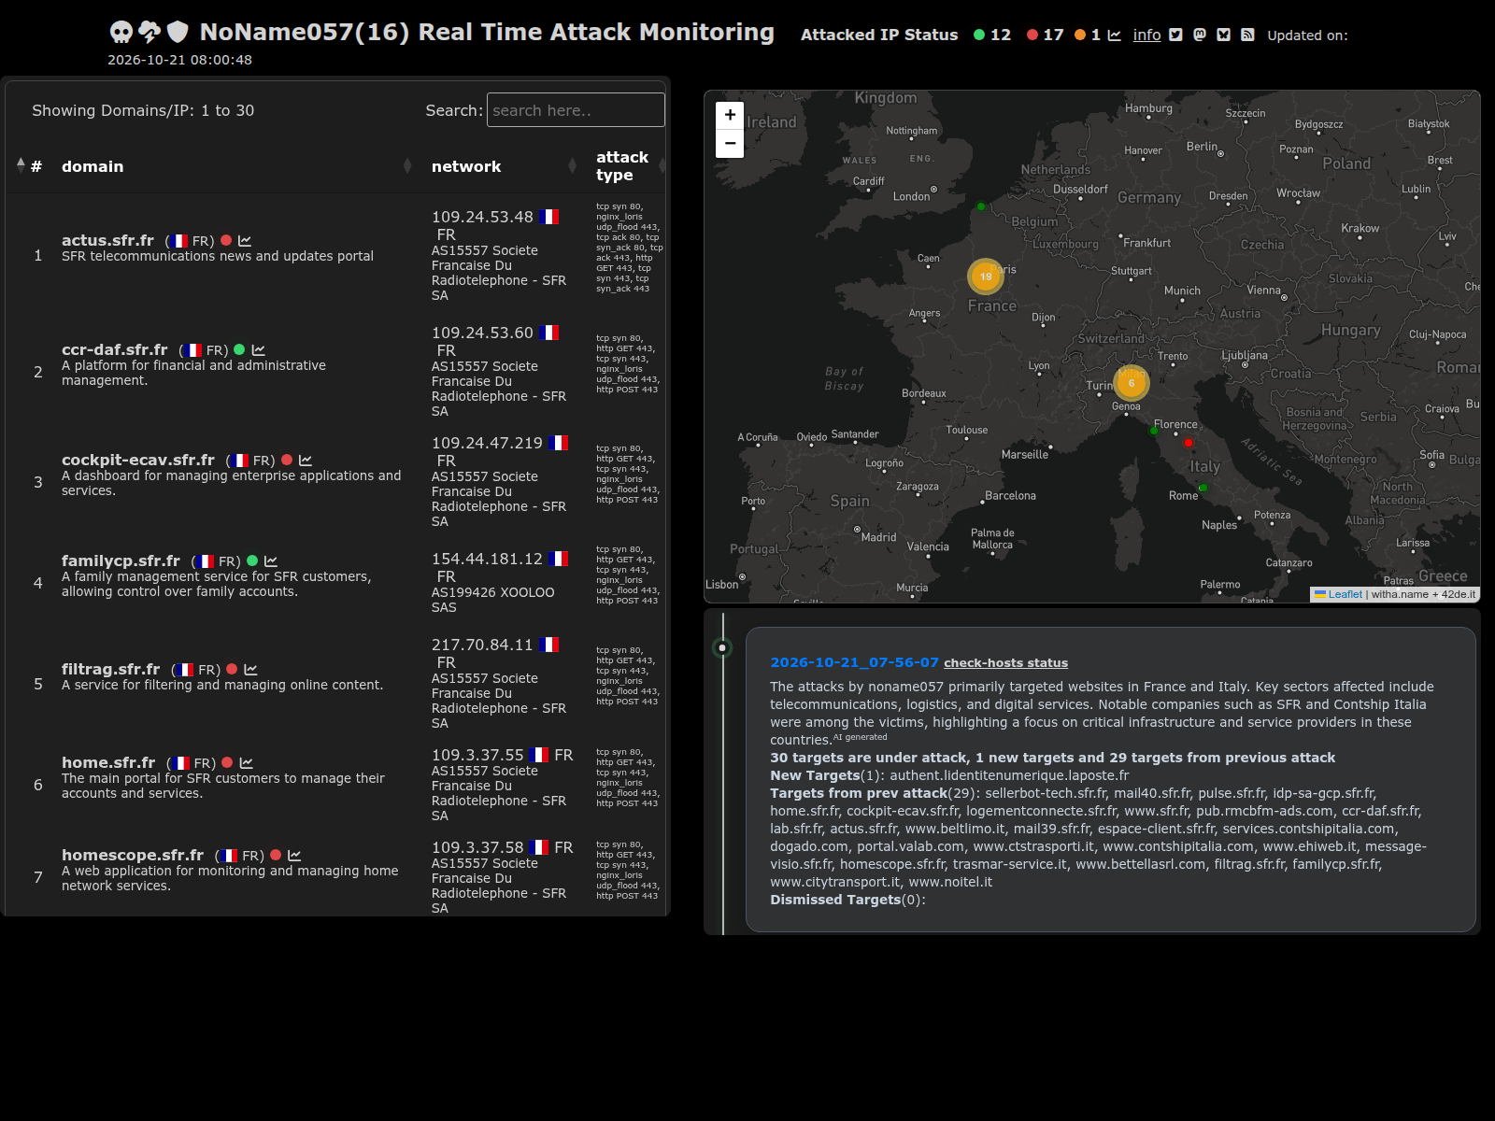1495x1121 pixels.
Task: Select the timeline marker dot beside report
Action: click(x=722, y=647)
